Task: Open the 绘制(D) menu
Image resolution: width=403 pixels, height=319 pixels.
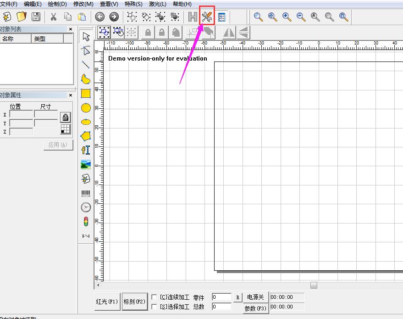Action: pos(57,4)
